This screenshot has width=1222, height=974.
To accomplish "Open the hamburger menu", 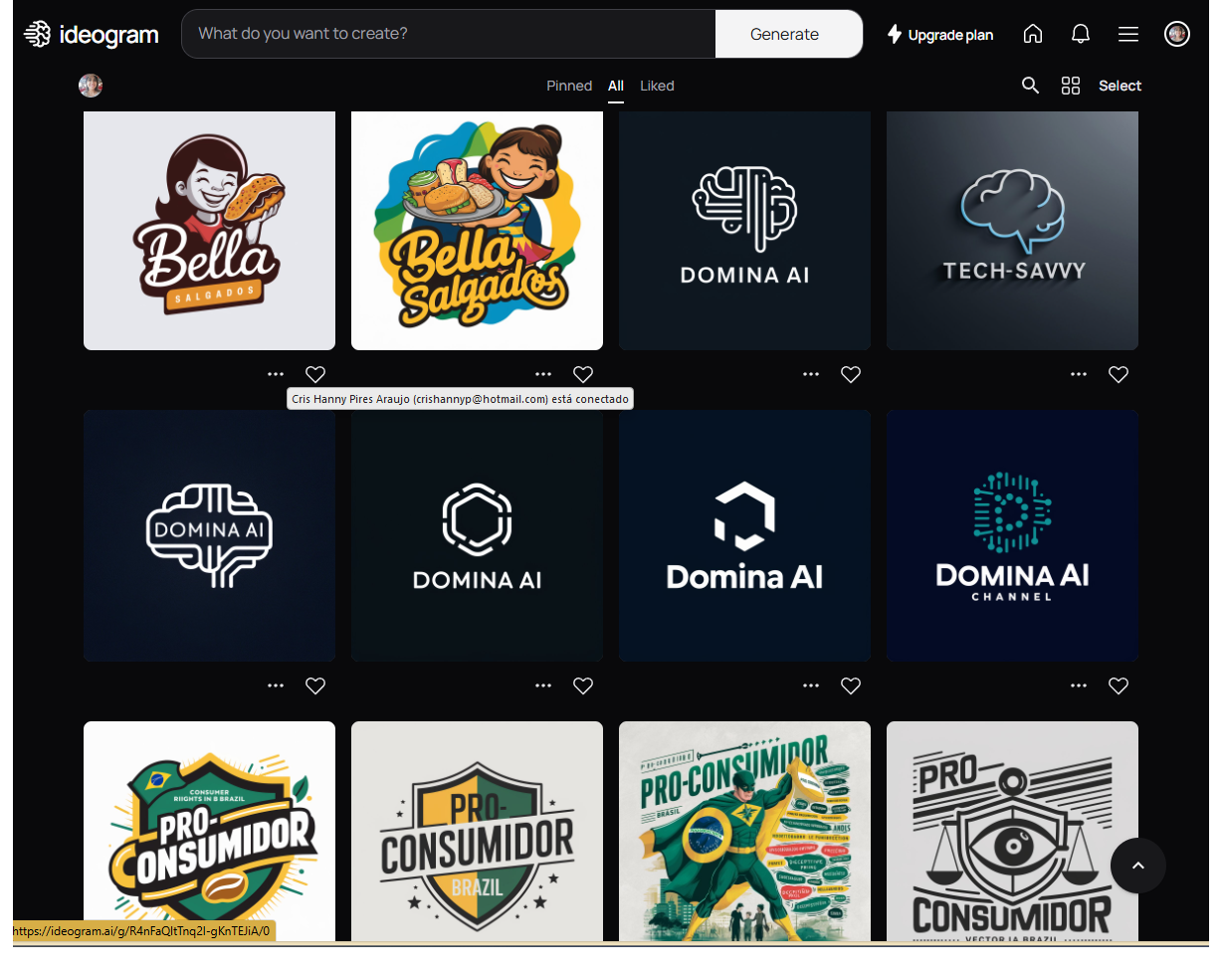I will pyautogui.click(x=1128, y=33).
